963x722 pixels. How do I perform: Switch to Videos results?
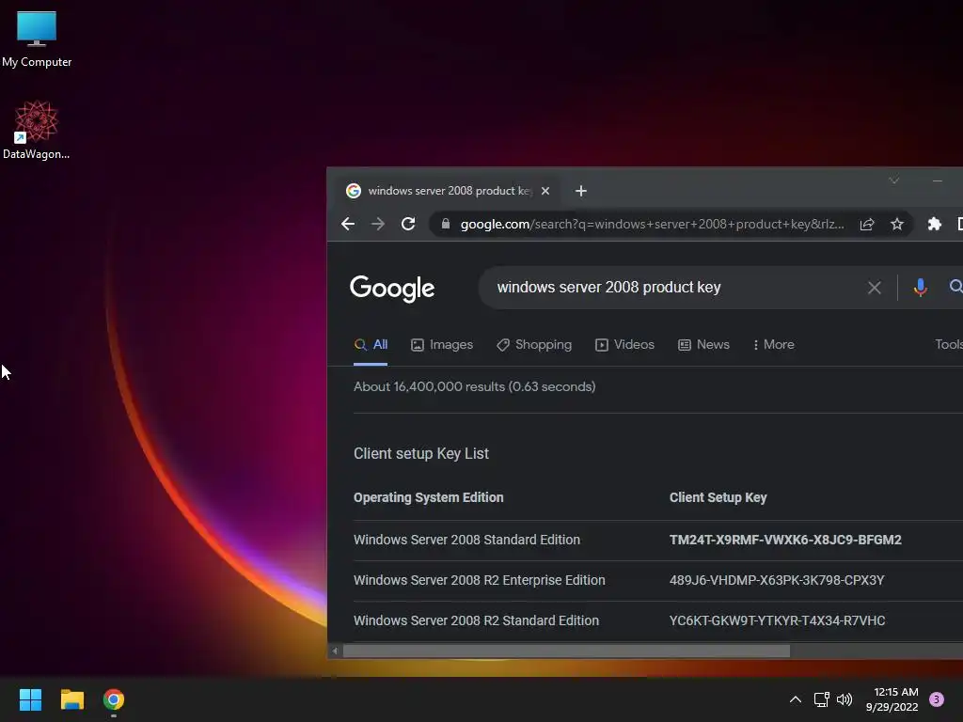click(x=624, y=345)
